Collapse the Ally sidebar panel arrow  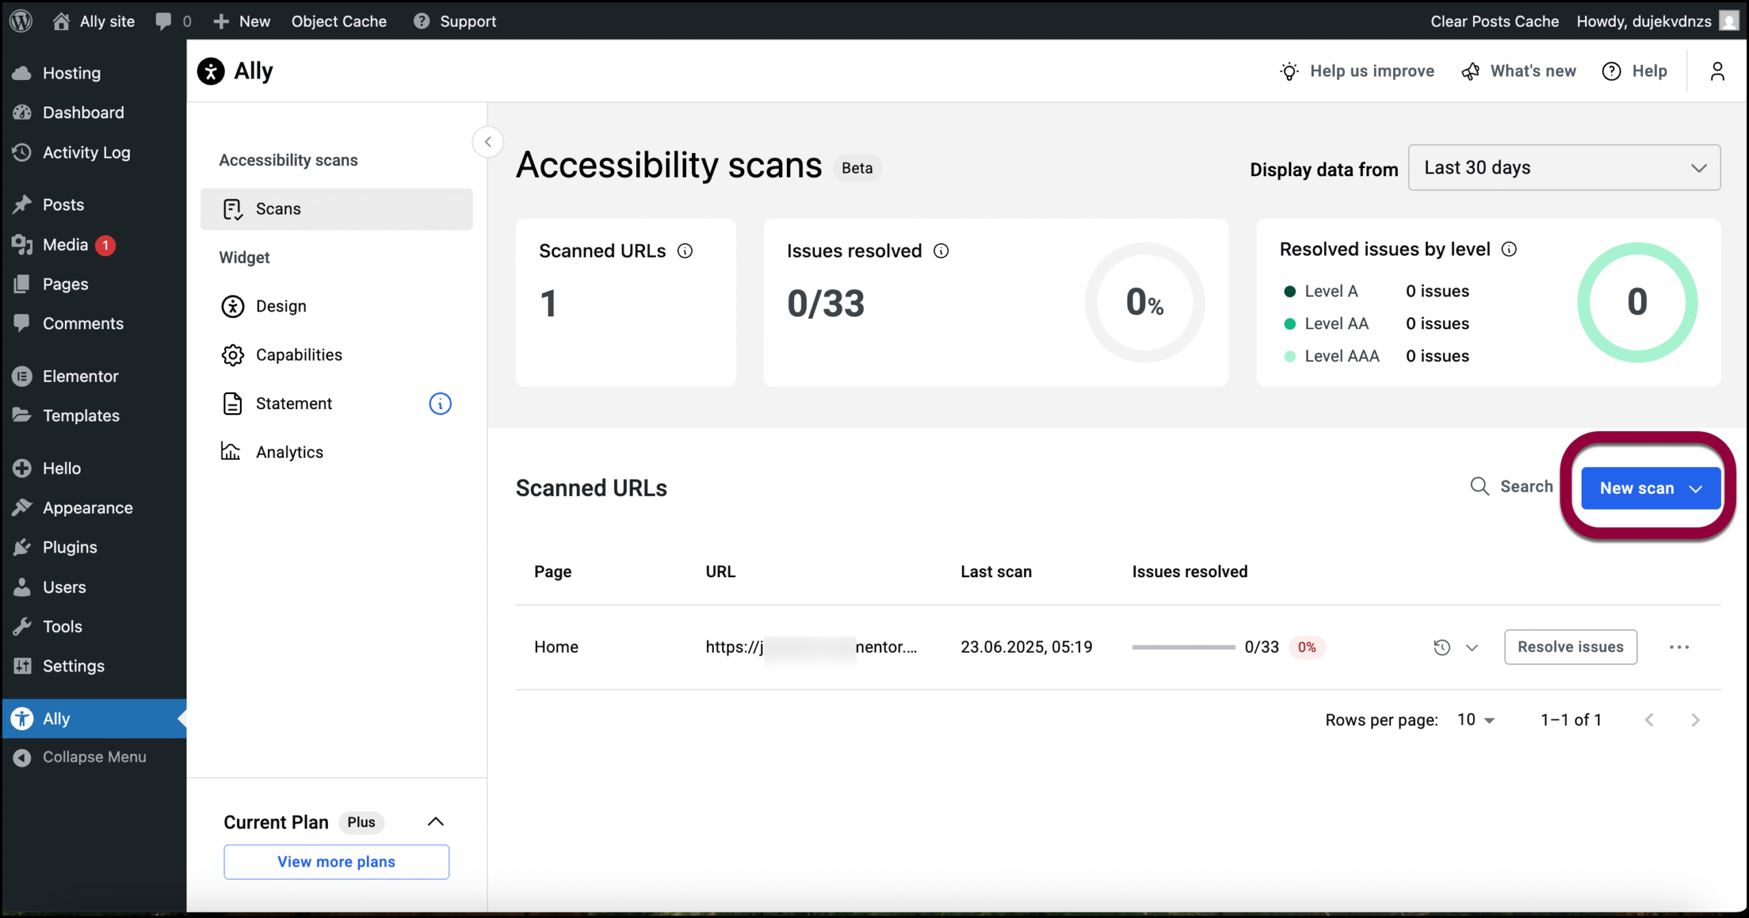tap(488, 142)
